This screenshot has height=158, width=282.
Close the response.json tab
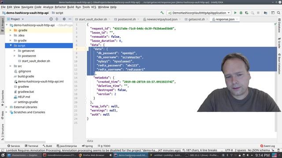click(237, 19)
